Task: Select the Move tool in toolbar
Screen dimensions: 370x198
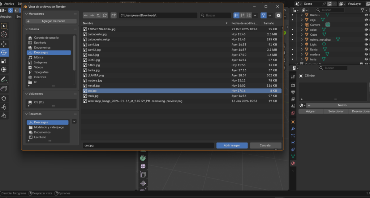Action: coord(4,44)
